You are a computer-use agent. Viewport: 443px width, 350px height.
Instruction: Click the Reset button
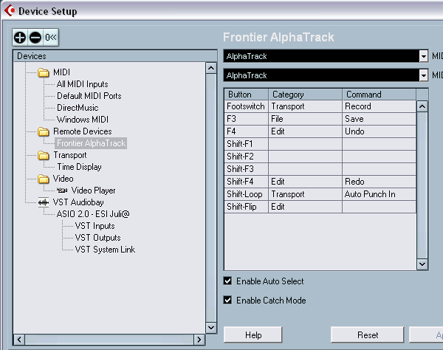367,334
